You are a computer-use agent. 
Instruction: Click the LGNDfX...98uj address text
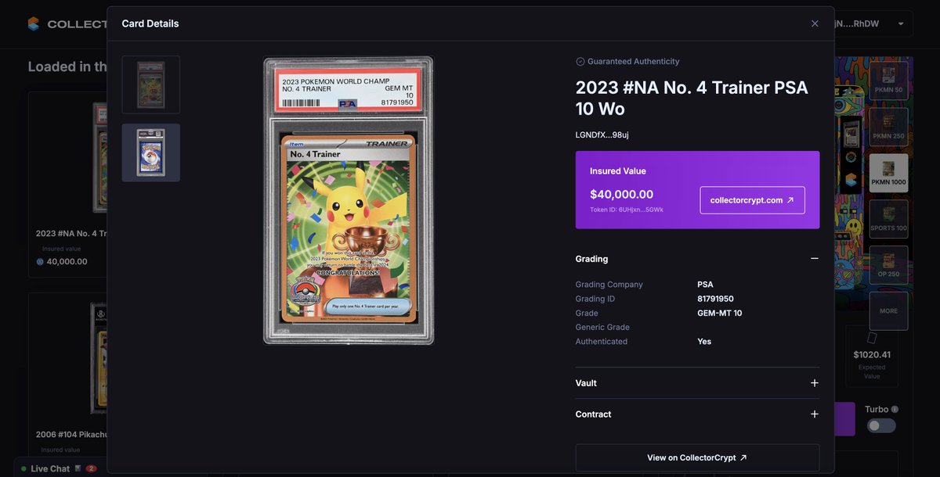pyautogui.click(x=602, y=135)
